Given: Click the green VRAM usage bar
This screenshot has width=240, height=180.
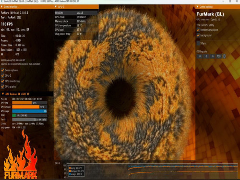Looking at the screenshot, I should tap(14, 115).
